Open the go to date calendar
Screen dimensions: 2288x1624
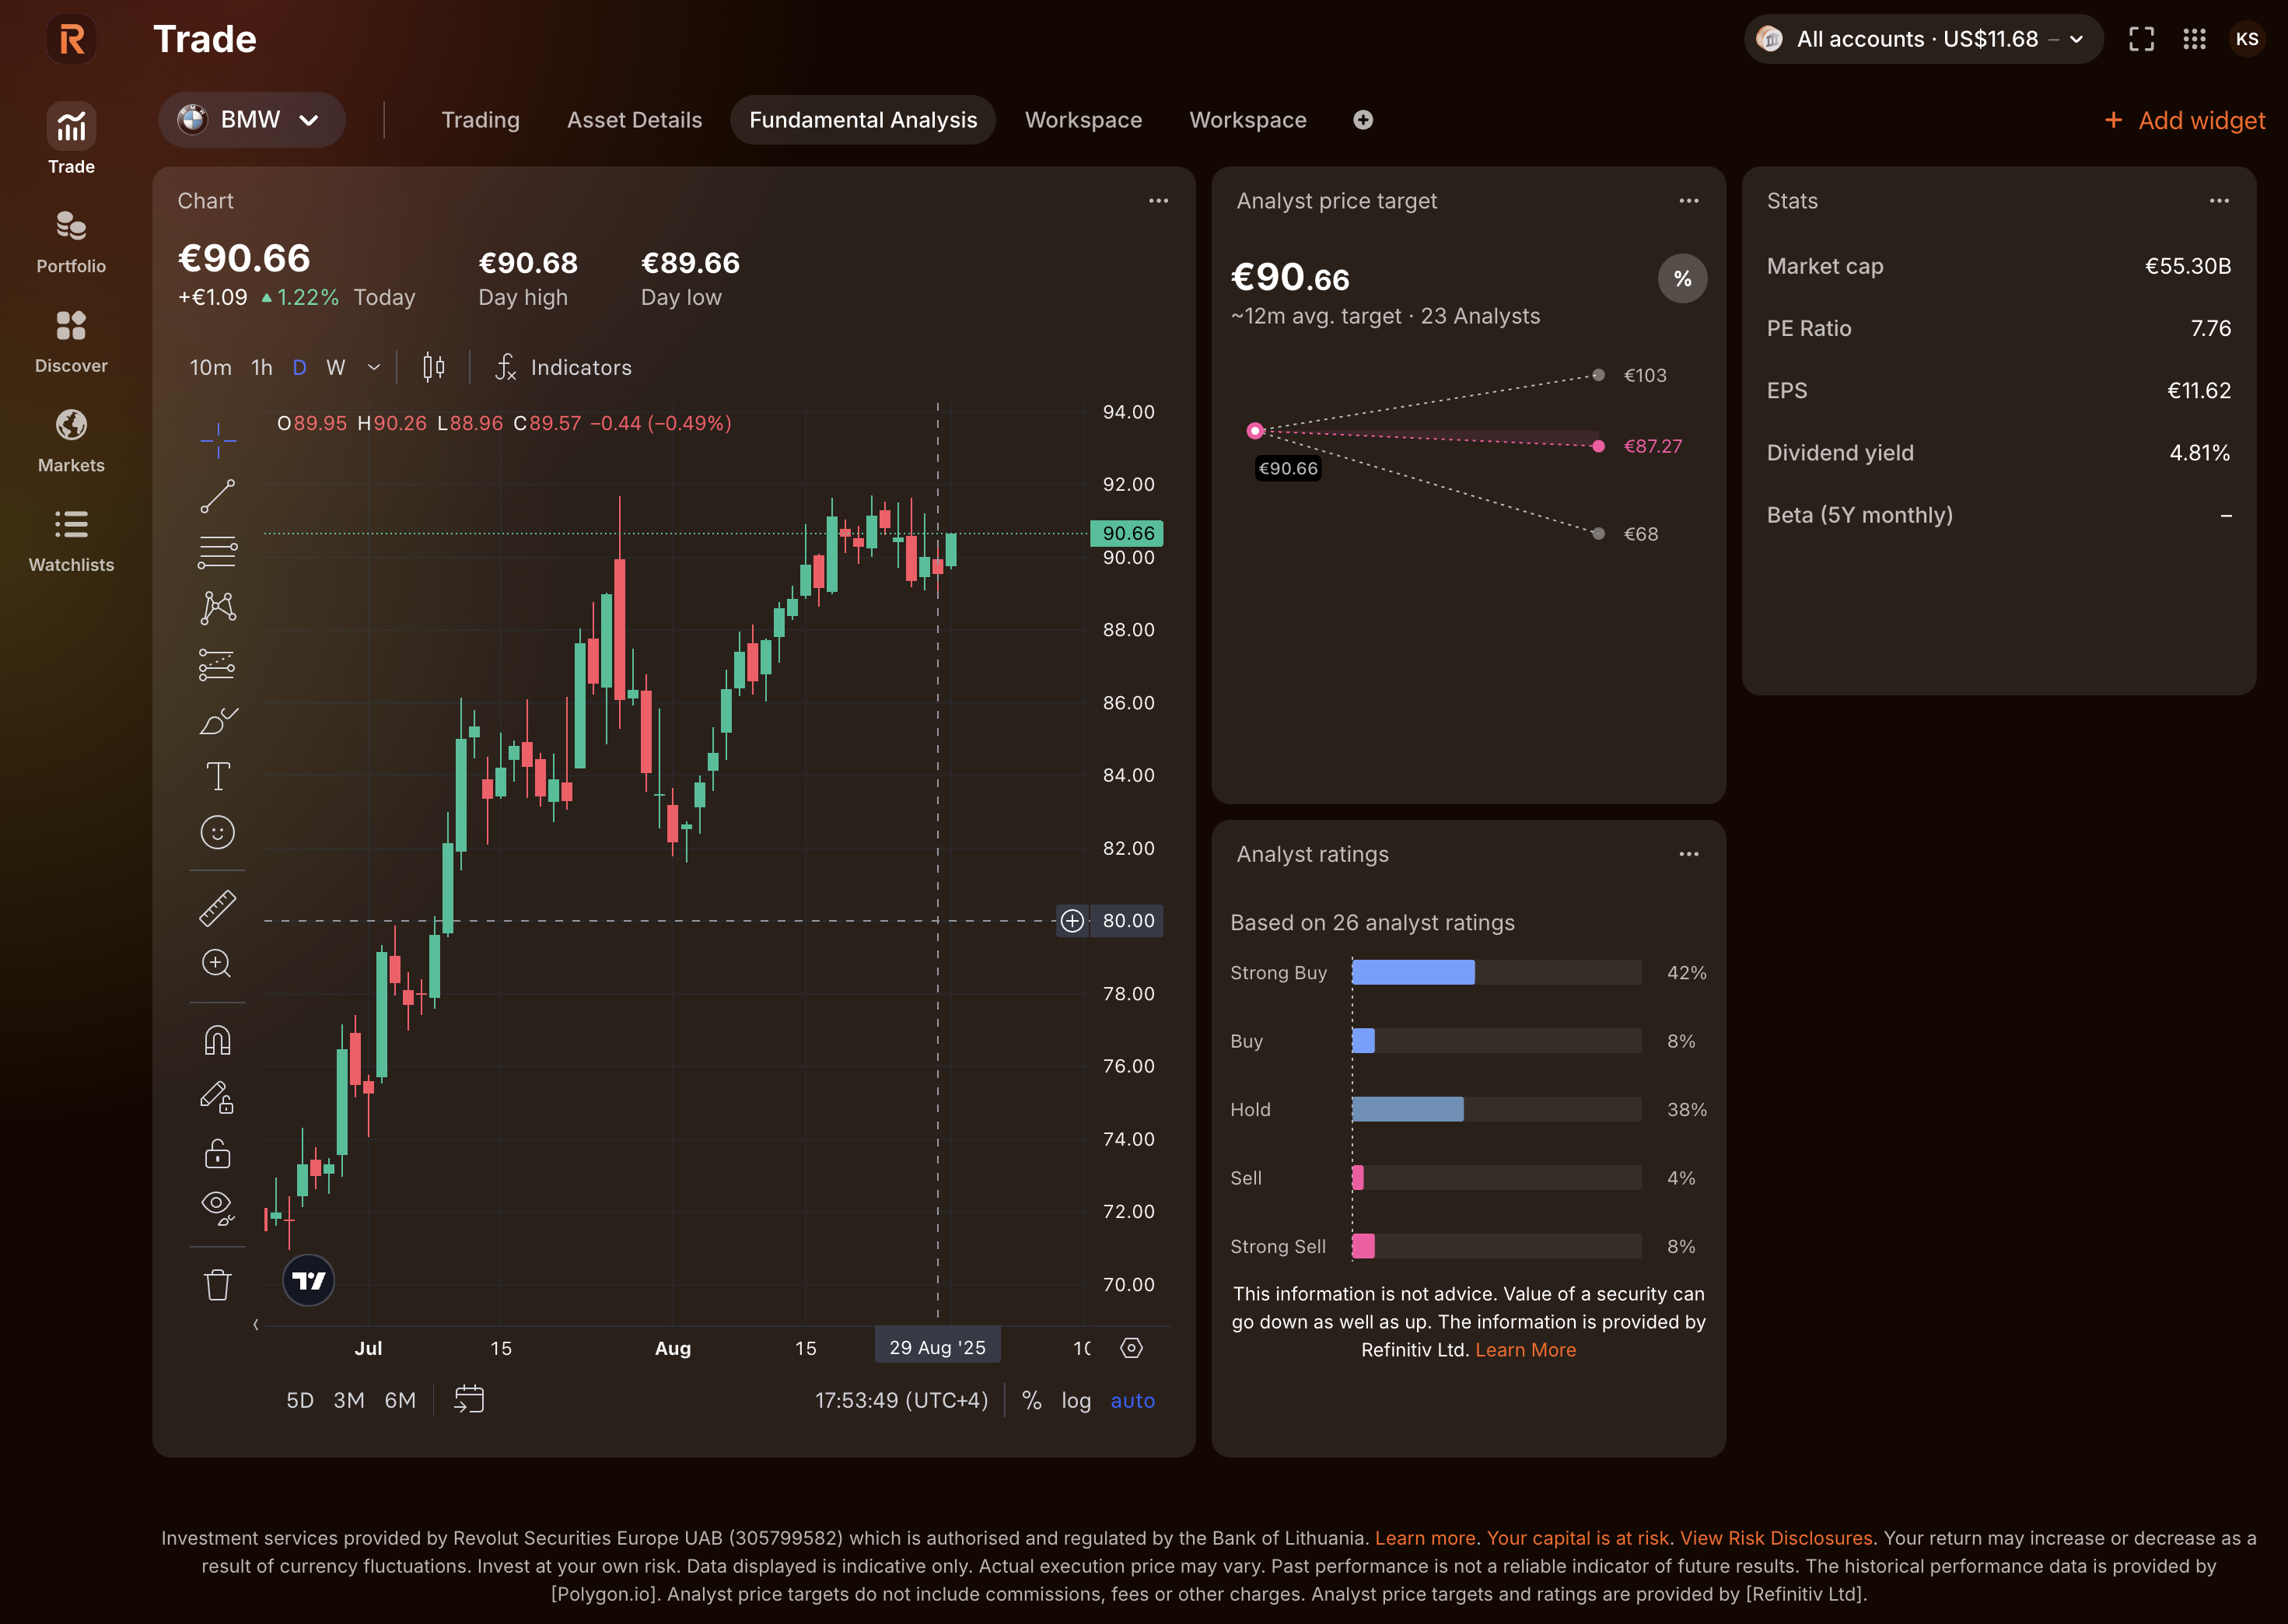click(468, 1399)
